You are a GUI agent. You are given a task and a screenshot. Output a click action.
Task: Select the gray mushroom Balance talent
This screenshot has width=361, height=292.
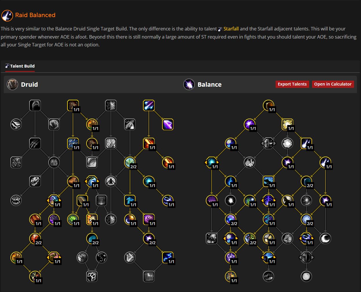tap(212, 238)
